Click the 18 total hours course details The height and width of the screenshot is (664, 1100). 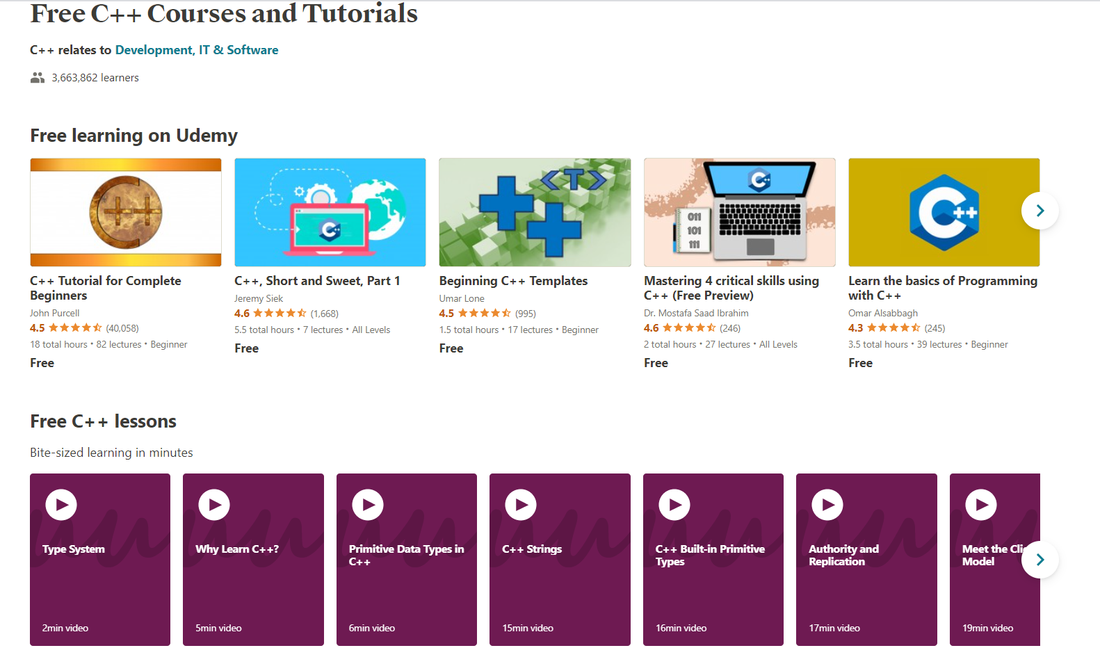tap(108, 345)
